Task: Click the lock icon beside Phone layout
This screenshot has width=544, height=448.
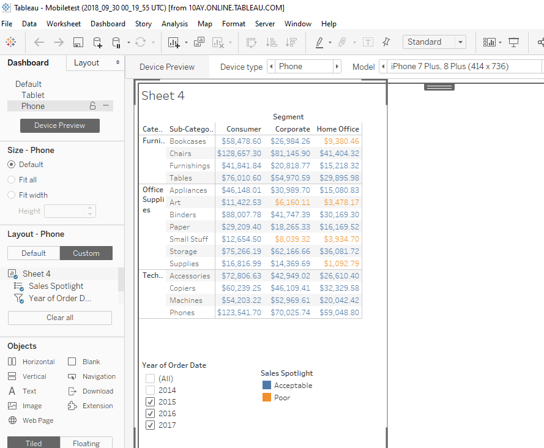Action: click(x=92, y=106)
